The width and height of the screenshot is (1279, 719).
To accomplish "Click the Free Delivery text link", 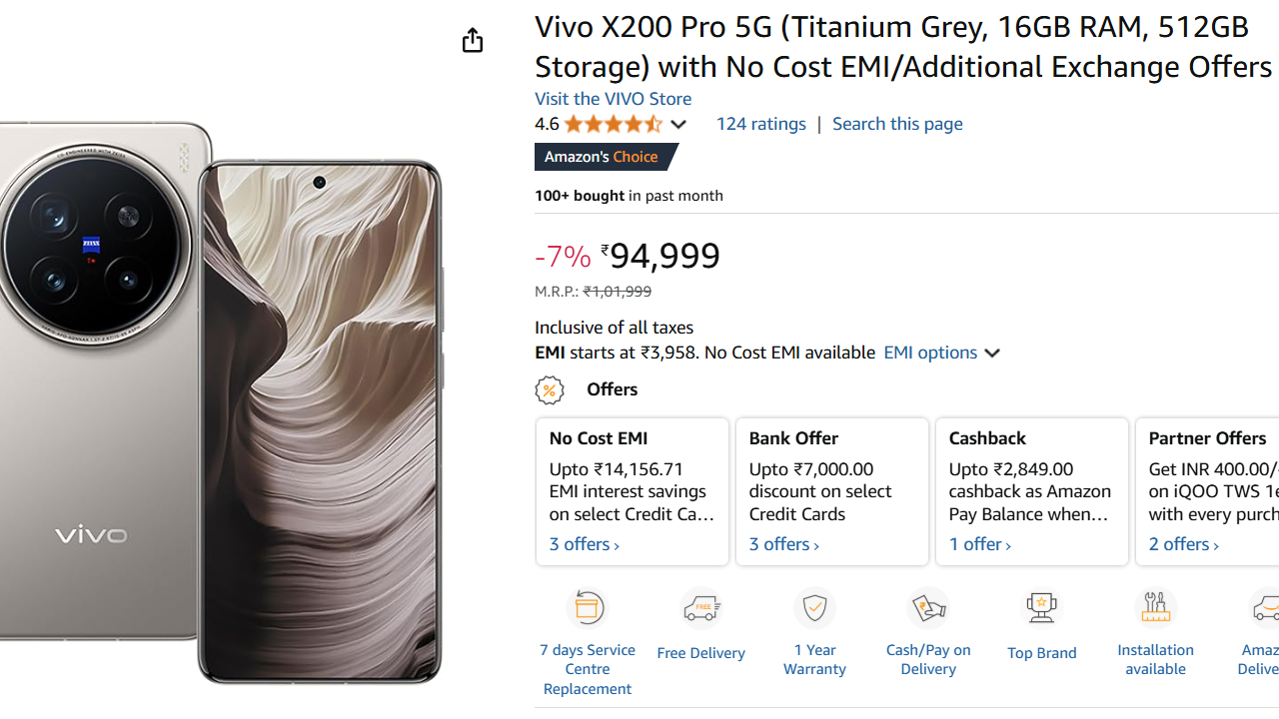I will tap(701, 653).
